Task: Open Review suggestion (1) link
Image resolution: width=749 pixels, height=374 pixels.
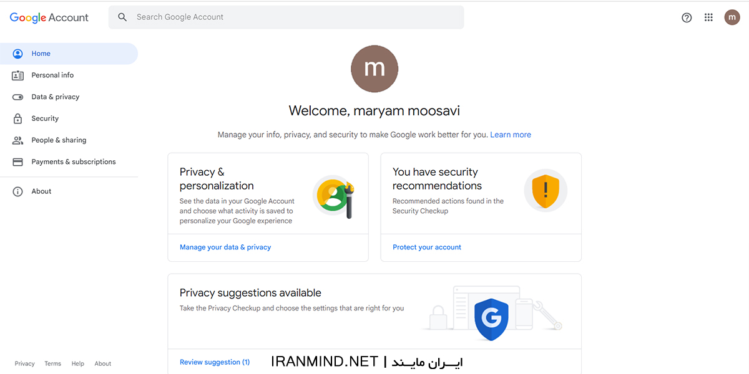Action: [215, 362]
